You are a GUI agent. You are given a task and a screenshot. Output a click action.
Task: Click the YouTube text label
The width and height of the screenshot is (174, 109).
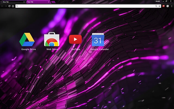pos(76,49)
